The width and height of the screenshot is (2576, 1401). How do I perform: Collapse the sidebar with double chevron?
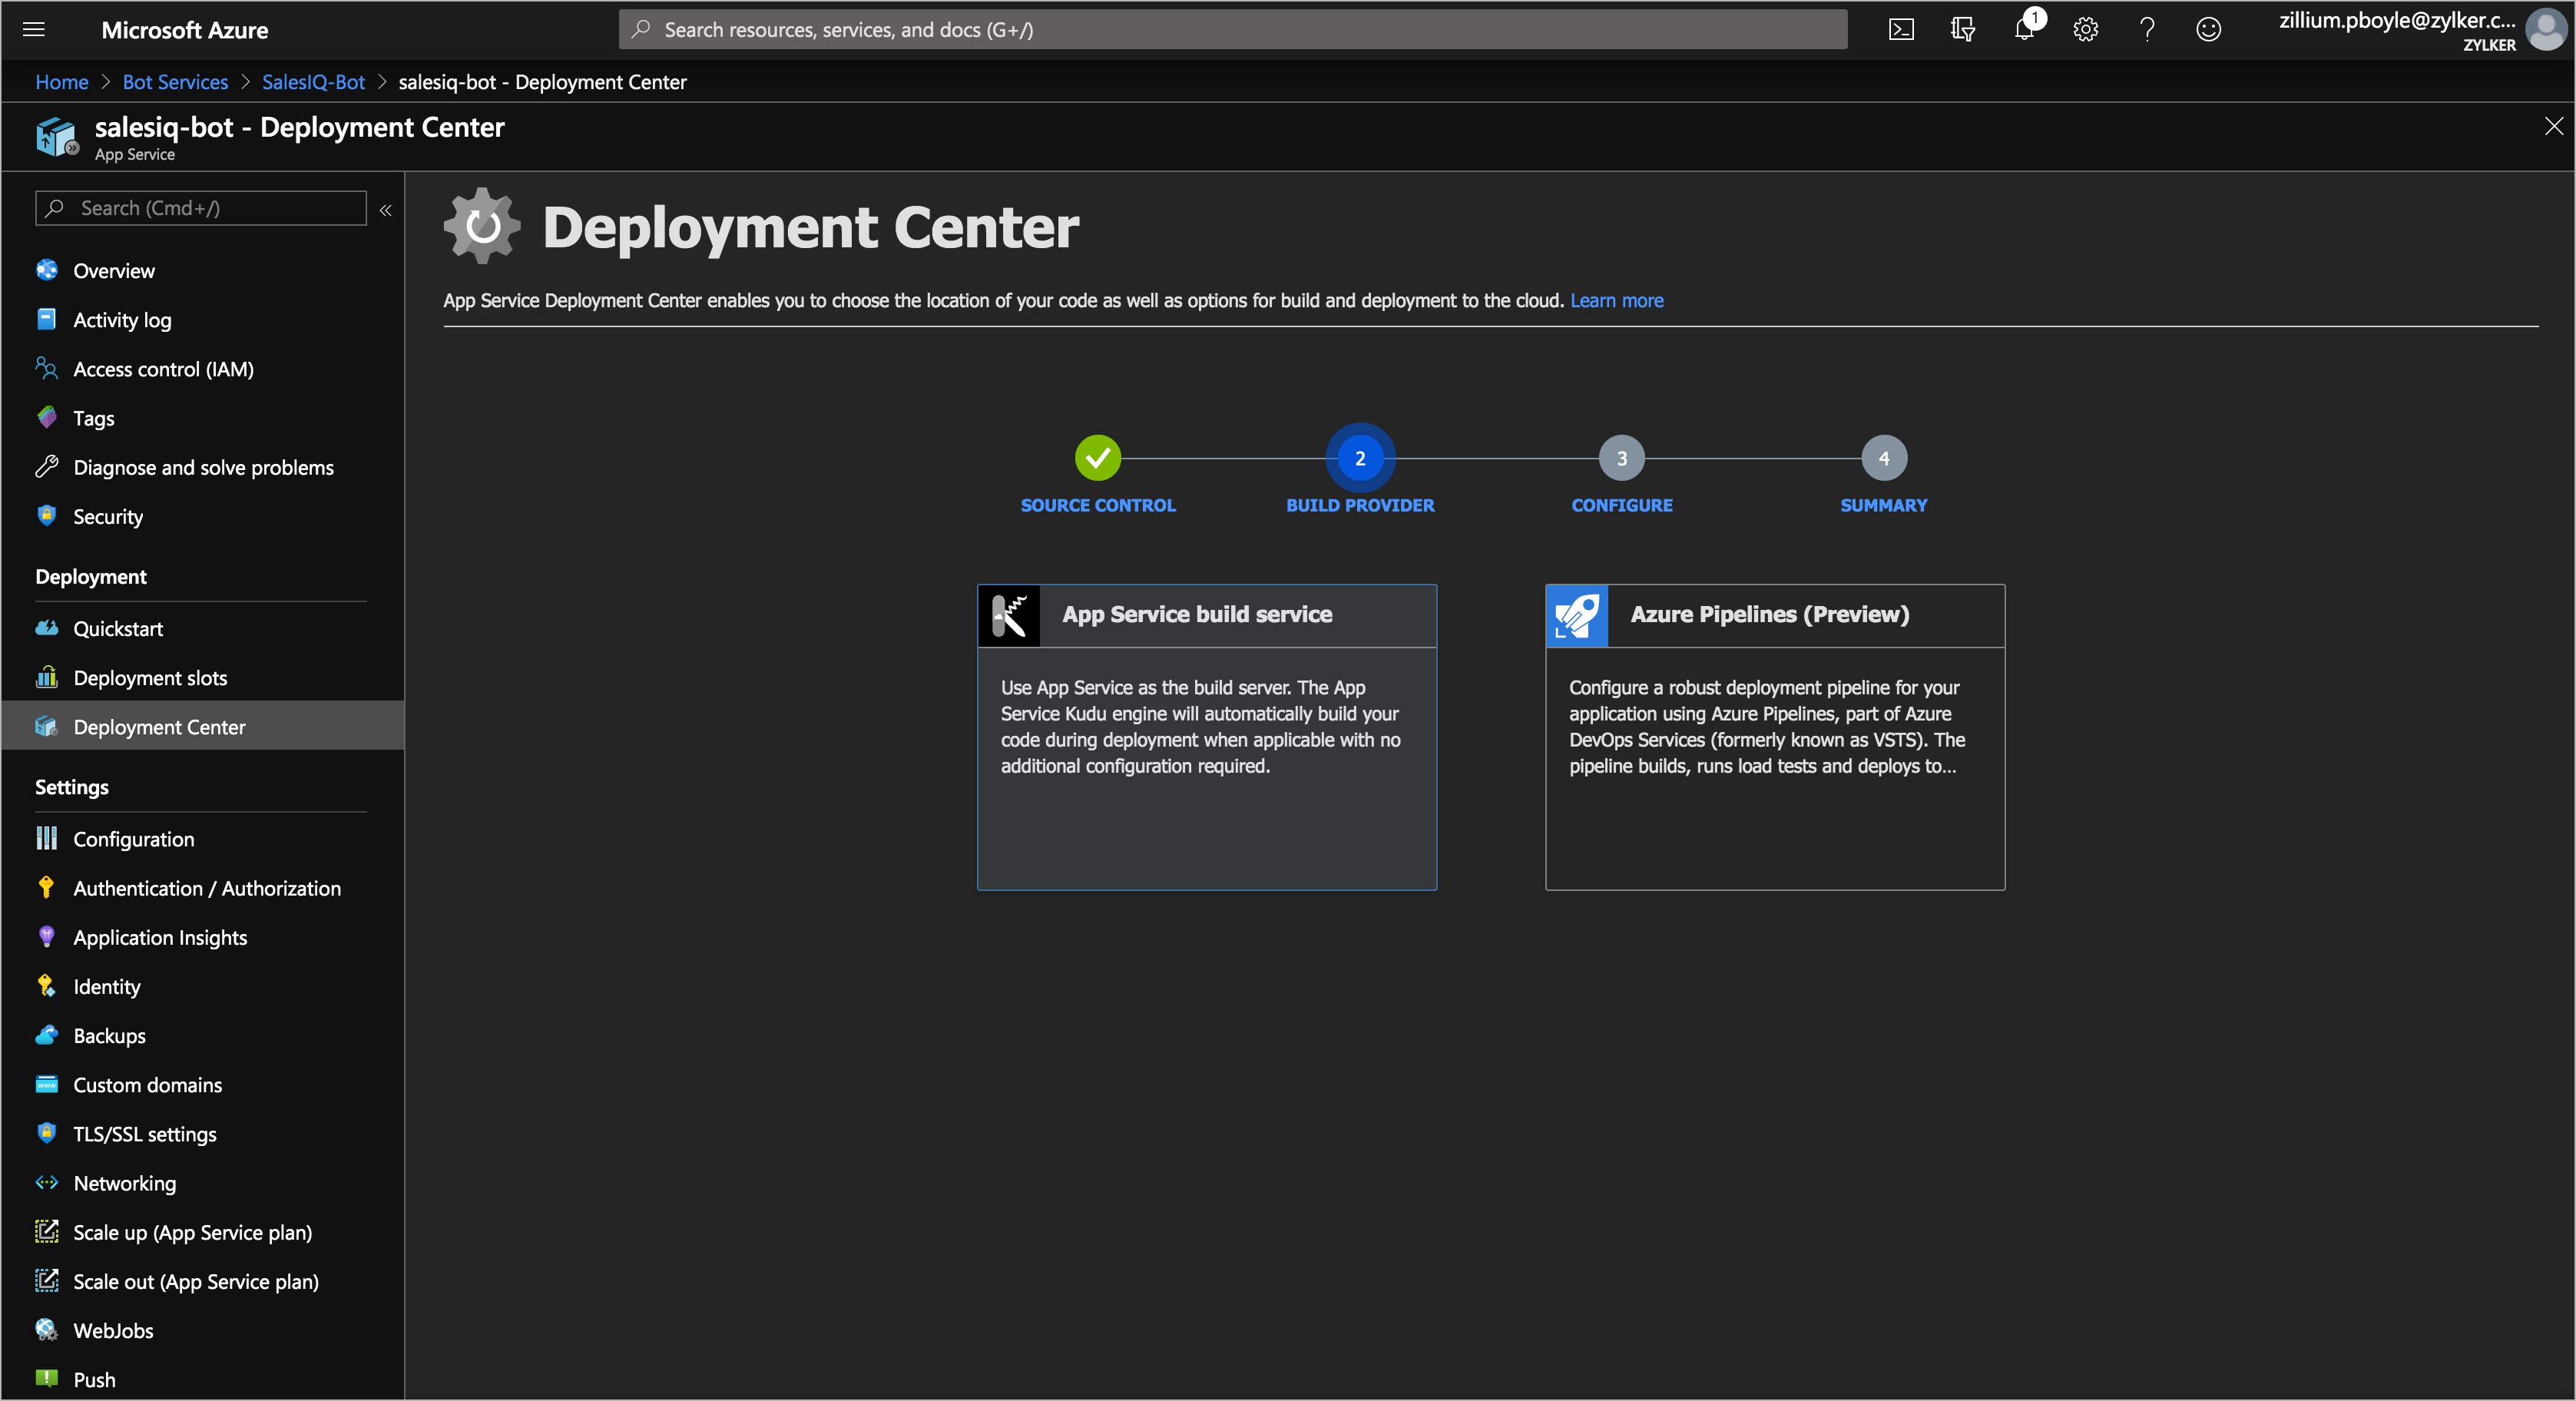[x=385, y=209]
